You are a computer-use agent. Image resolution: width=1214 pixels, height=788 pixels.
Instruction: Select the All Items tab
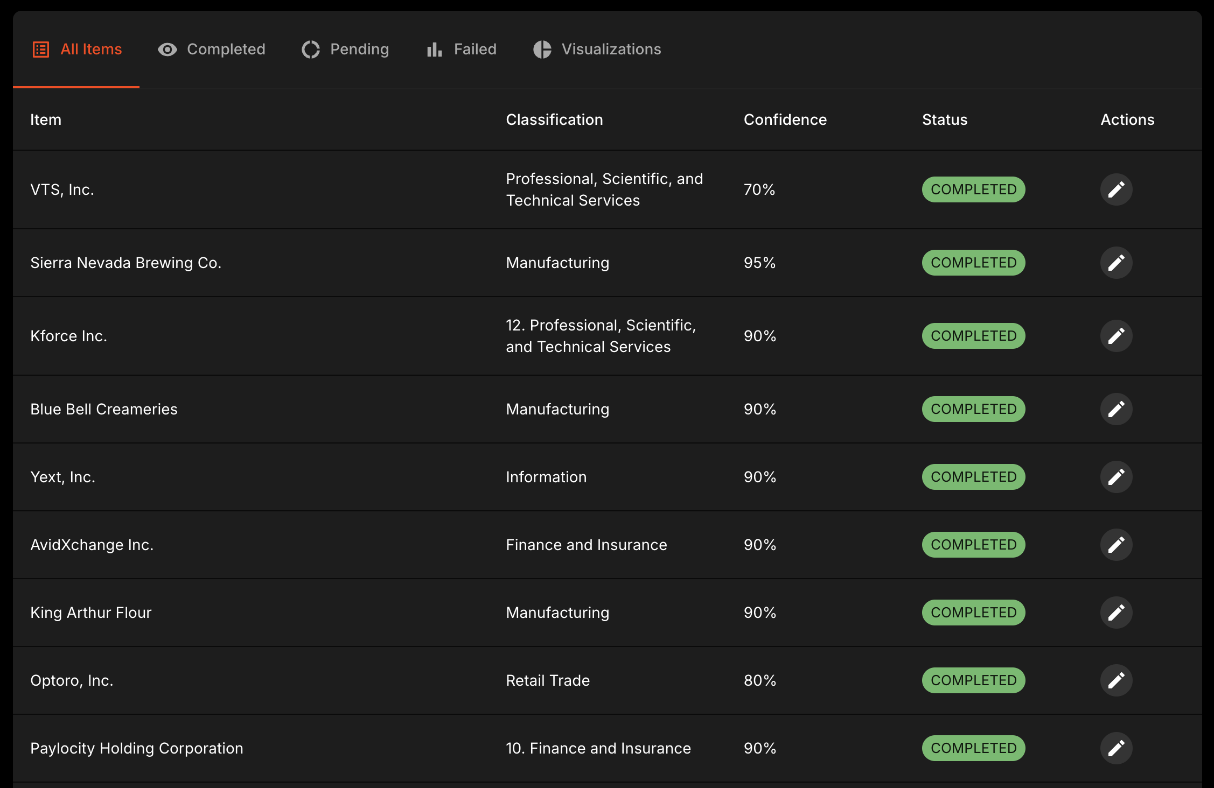(x=77, y=50)
